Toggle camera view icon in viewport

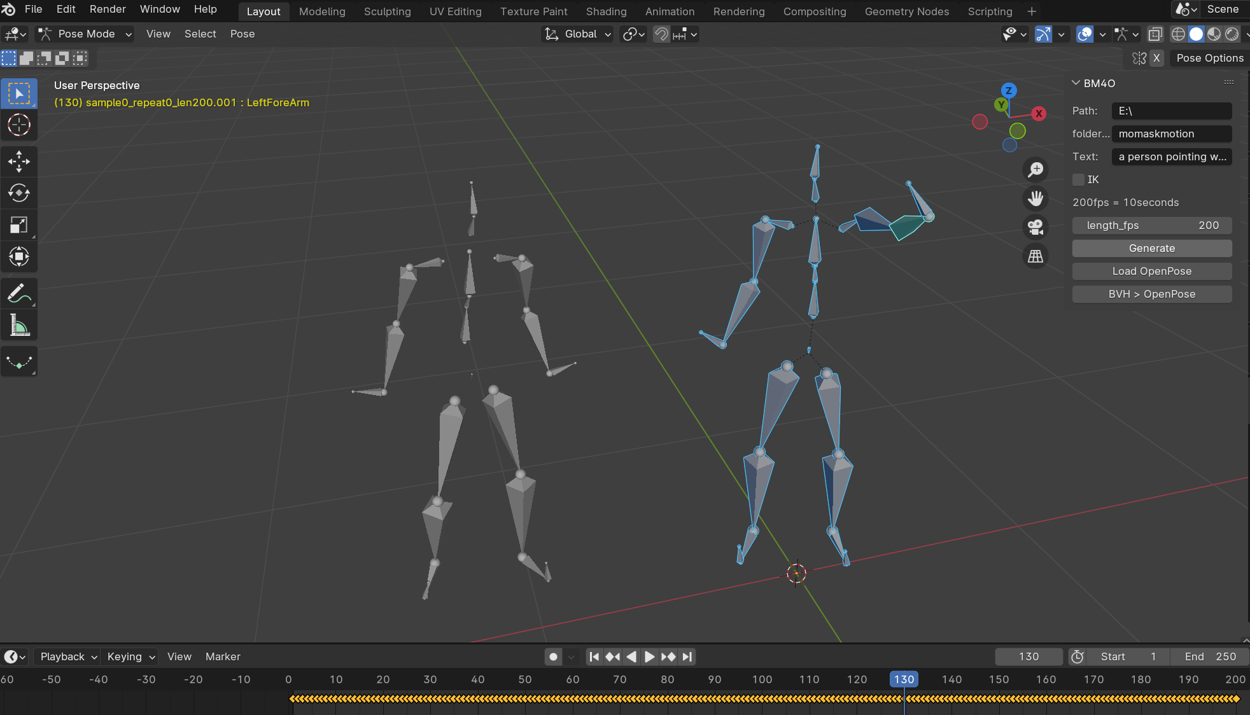1036,226
